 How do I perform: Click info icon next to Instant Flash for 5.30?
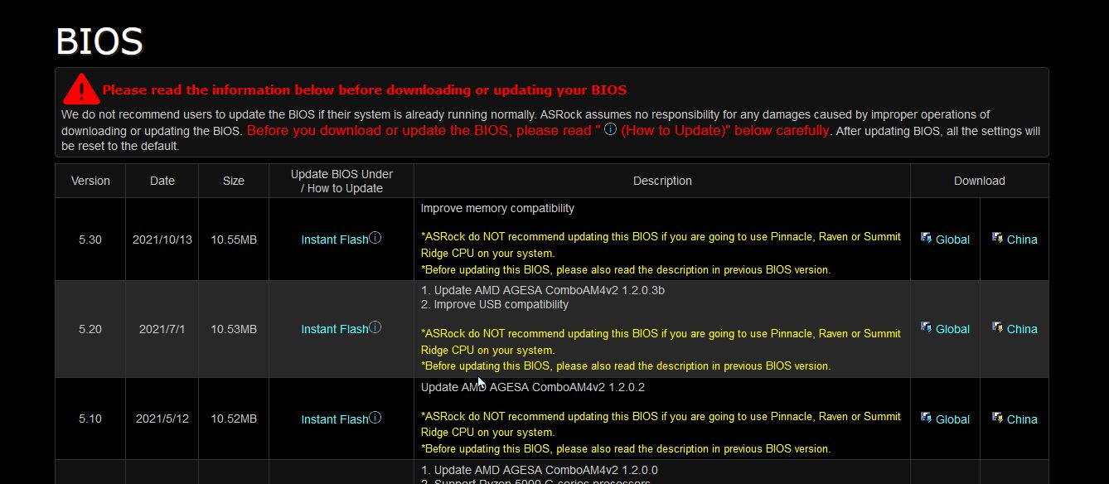coord(375,238)
